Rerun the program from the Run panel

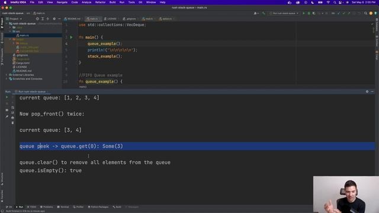(7, 97)
